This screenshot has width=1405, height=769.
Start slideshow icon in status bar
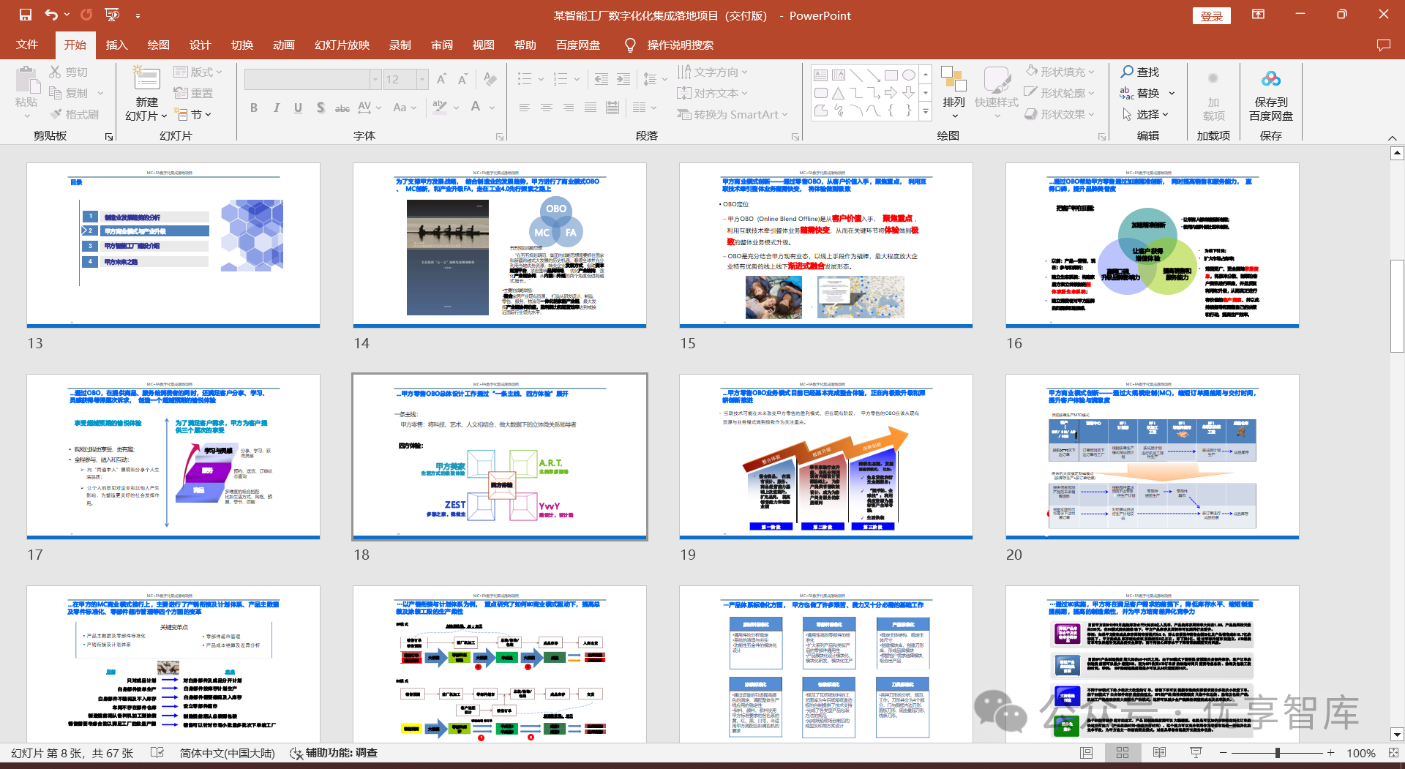pos(1196,753)
